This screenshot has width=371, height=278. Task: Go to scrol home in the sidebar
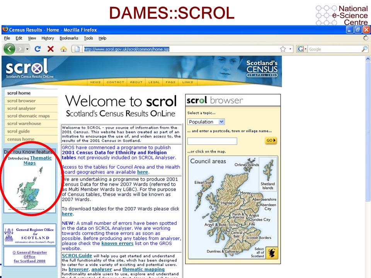[x=31, y=93]
